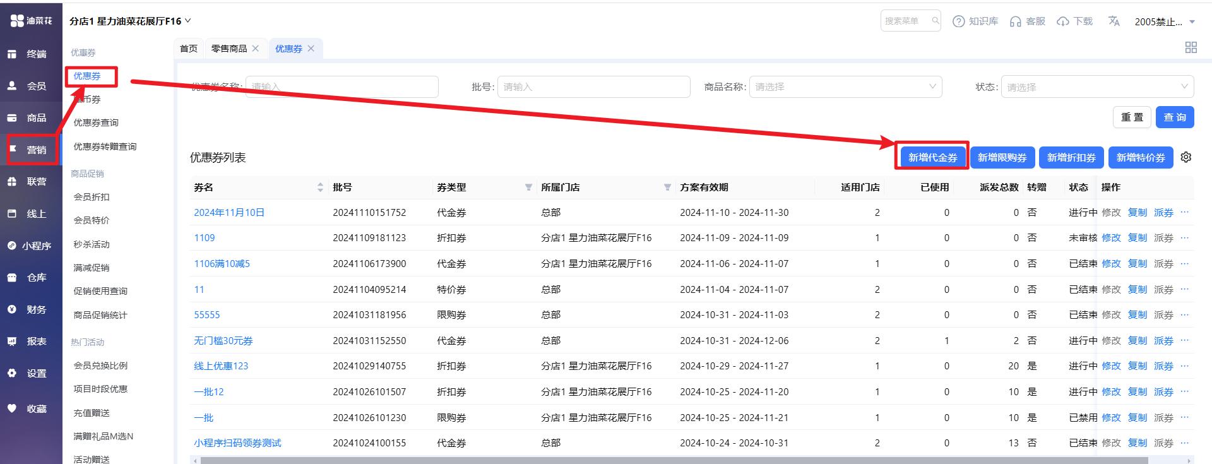Open more actions for 2024年11月10日 row
The height and width of the screenshot is (464, 1212).
[1184, 212]
